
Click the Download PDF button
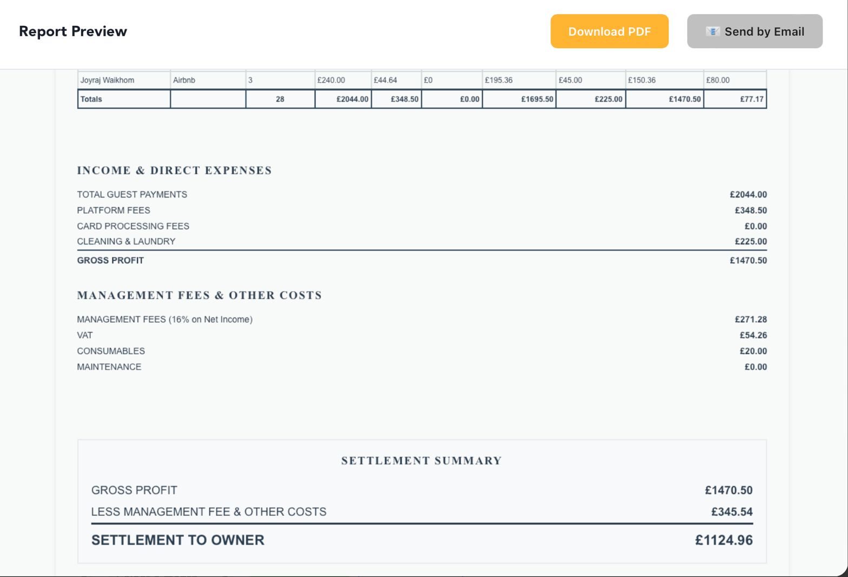coord(609,31)
